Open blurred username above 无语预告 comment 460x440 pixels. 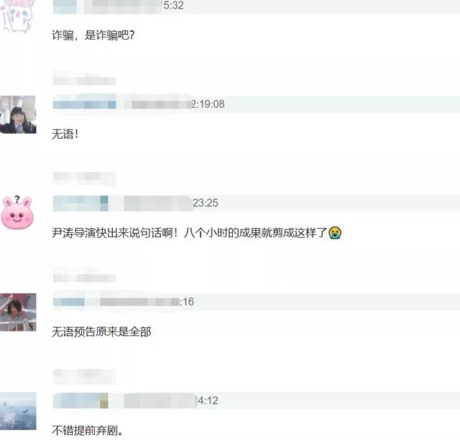[x=69, y=302]
